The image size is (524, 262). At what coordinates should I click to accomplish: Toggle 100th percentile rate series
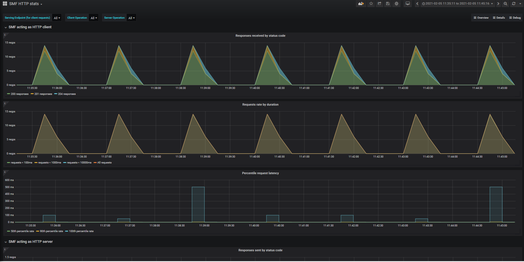(x=81, y=231)
